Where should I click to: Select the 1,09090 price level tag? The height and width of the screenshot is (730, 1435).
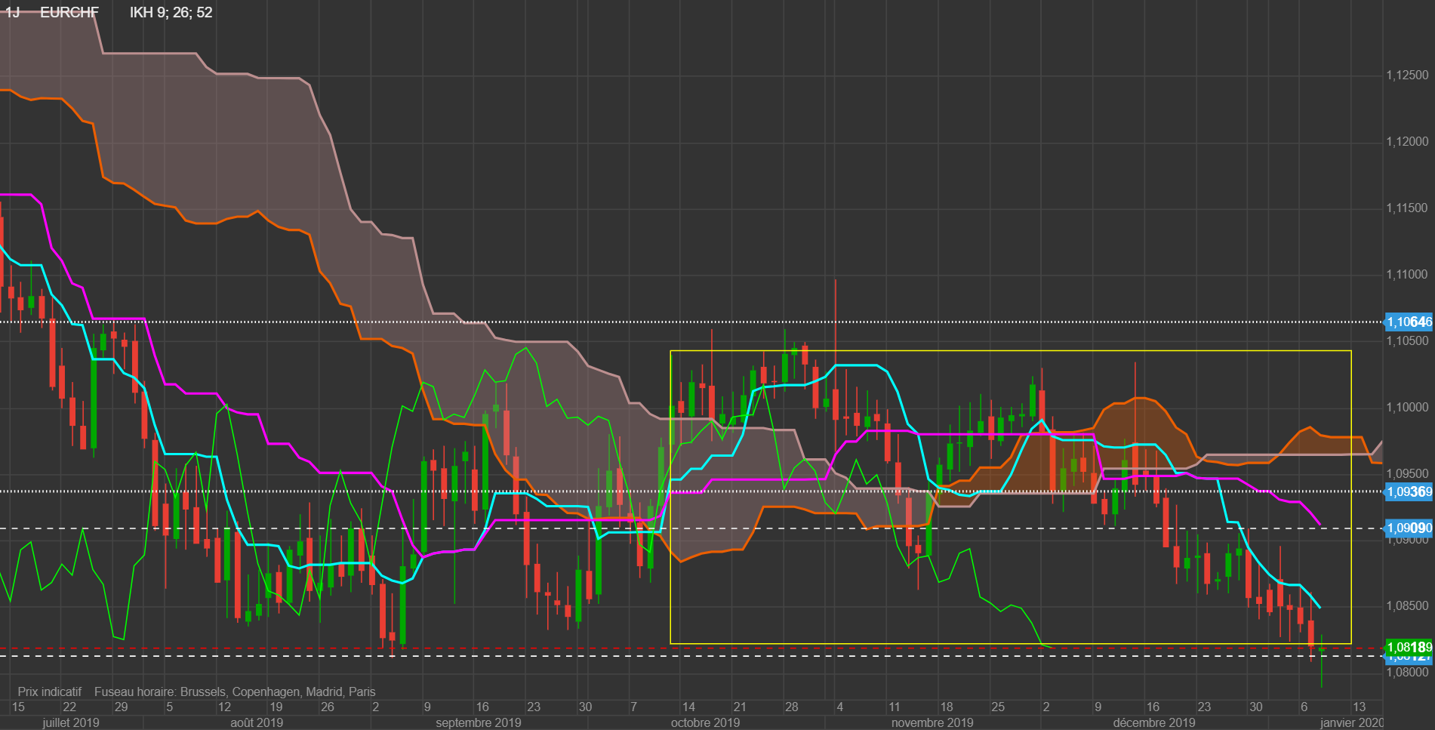point(1409,528)
